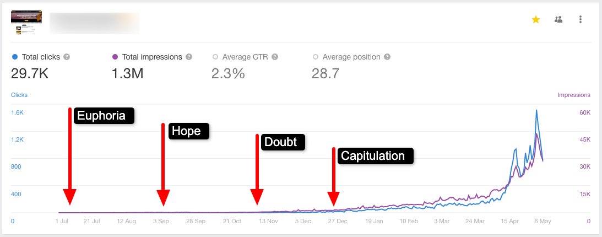Click the 29.7K total clicks value

click(x=30, y=73)
